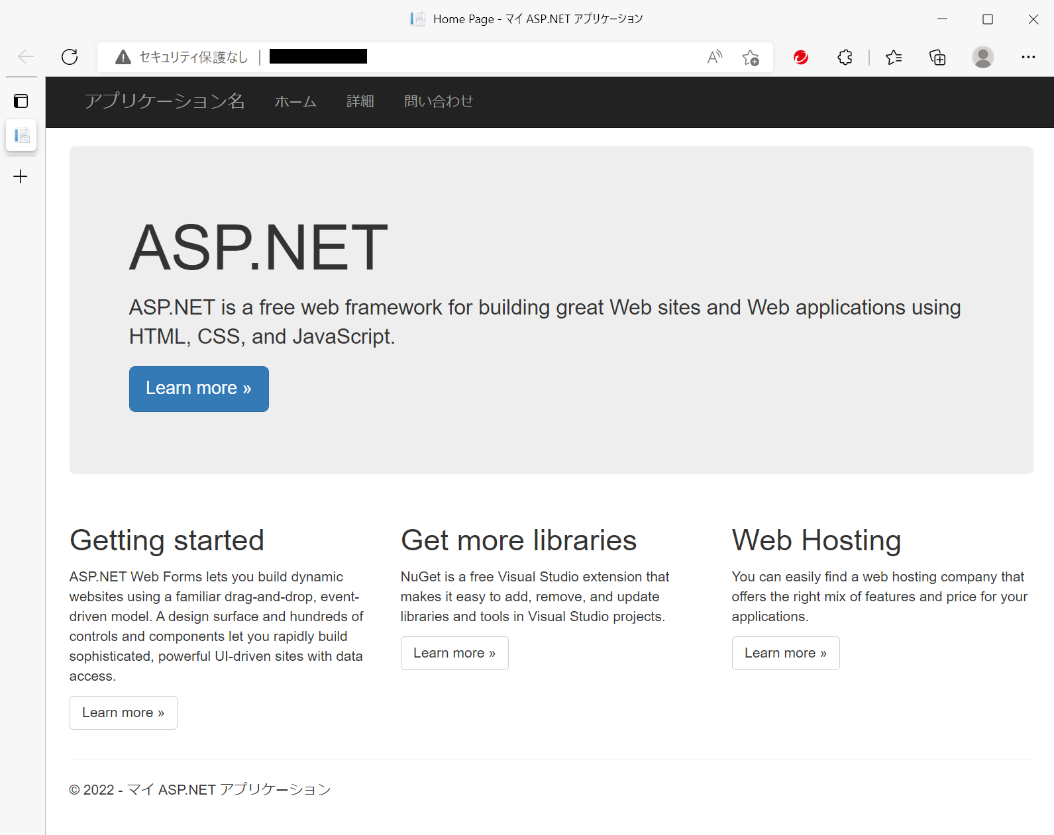Viewport: 1054px width, 835px height.
Task: Open the red Trend Micro extension icon
Action: coord(801,58)
